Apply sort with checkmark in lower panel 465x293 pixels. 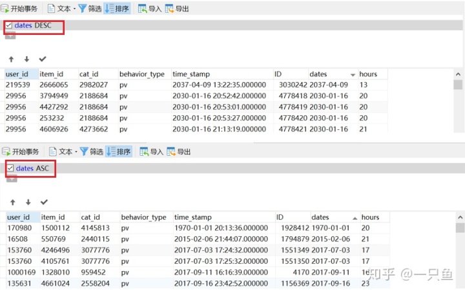pos(44,202)
